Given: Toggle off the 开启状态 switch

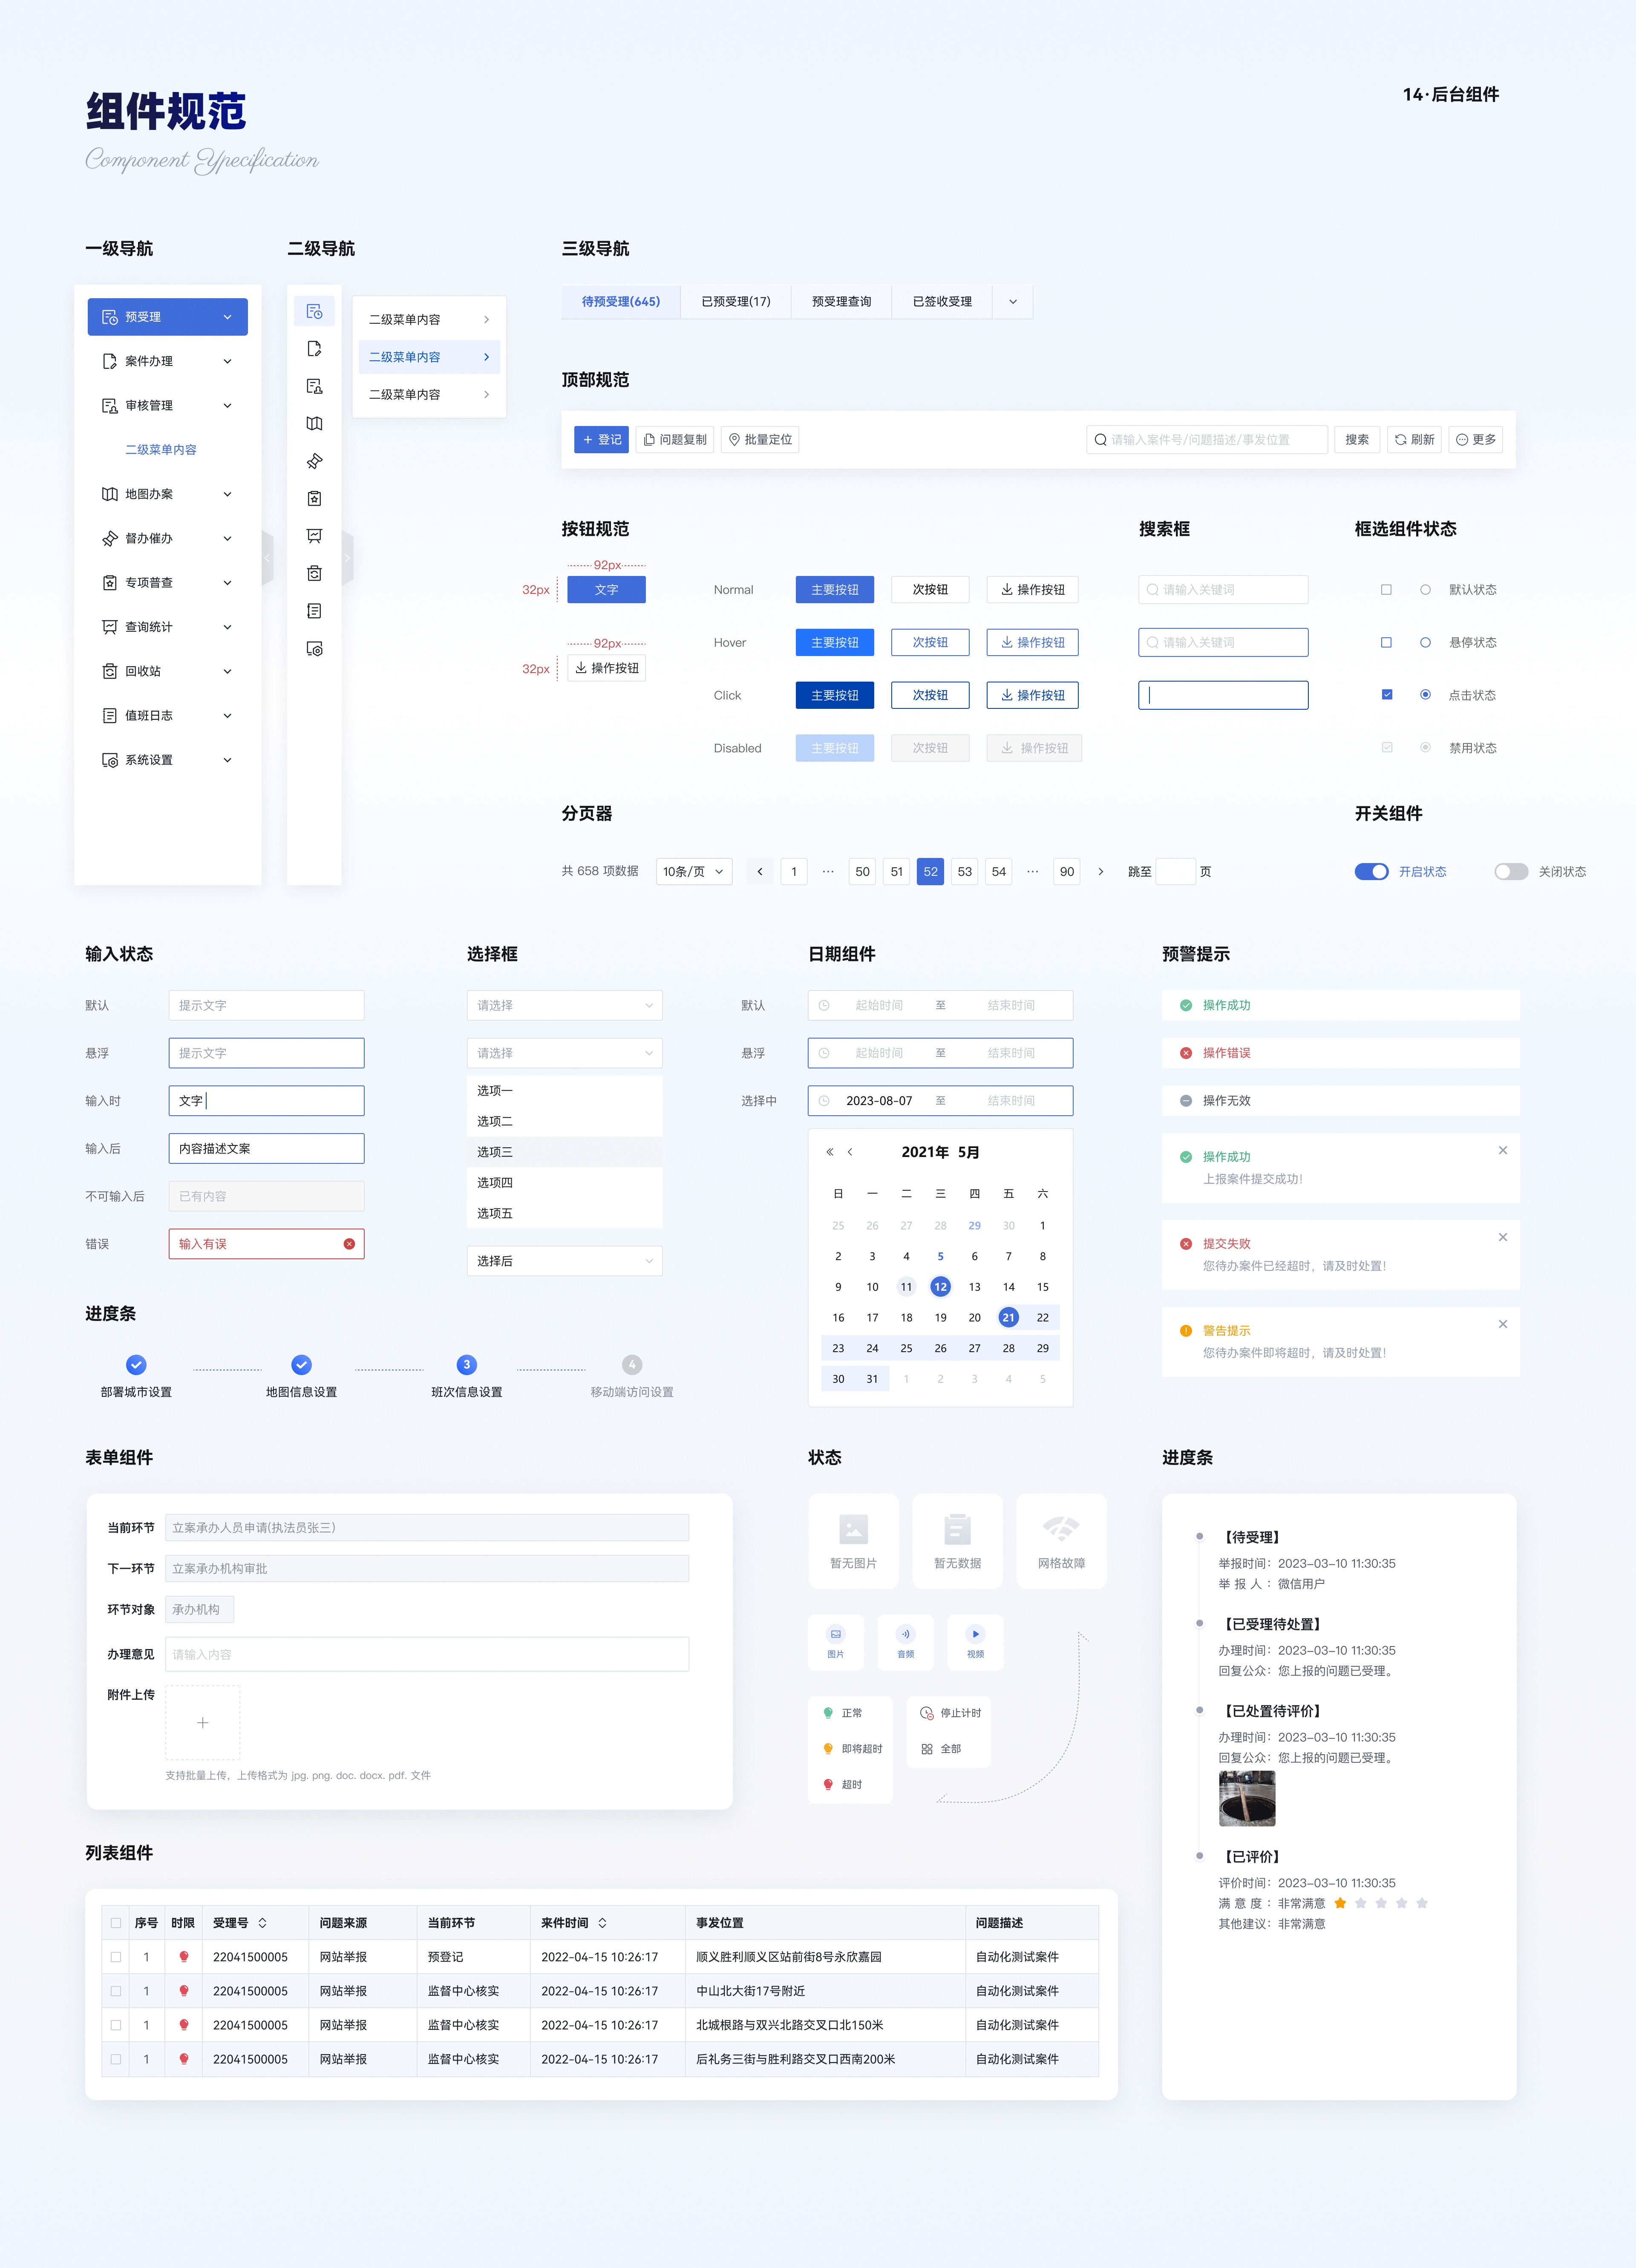Looking at the screenshot, I should coord(1371,871).
